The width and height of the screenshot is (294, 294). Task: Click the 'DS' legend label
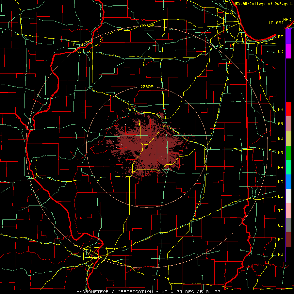(x=281, y=196)
